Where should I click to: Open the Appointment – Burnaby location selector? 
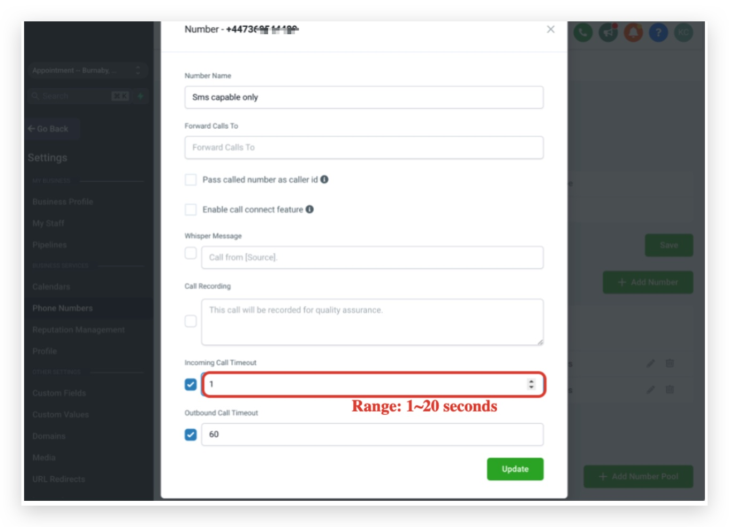pos(88,71)
